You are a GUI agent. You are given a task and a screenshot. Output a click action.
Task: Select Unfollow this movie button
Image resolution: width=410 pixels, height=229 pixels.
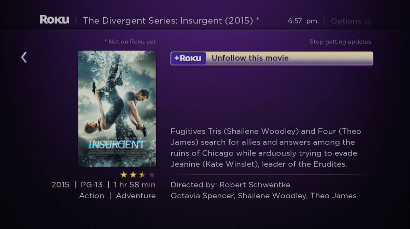click(x=272, y=58)
